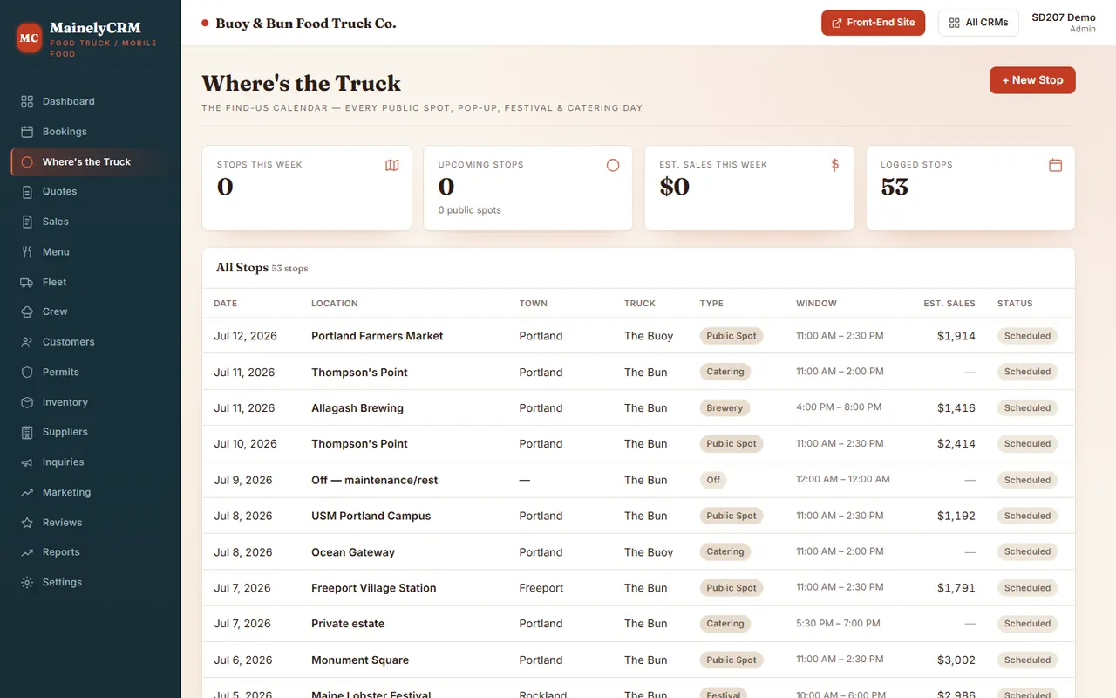
Task: Select the Portland Farmers Market location
Action: click(x=377, y=336)
